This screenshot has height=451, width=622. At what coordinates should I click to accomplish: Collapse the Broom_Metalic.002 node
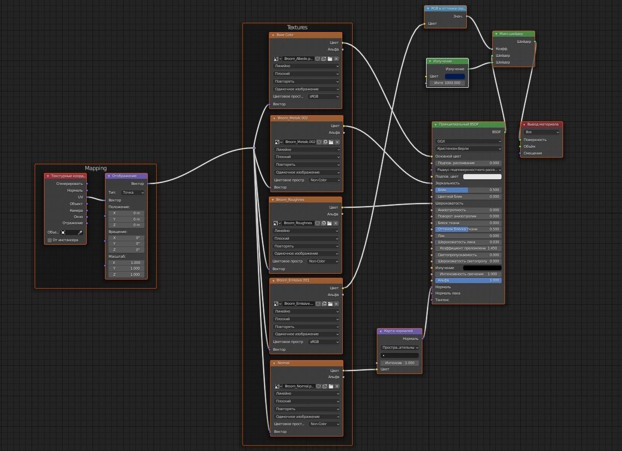click(274, 118)
